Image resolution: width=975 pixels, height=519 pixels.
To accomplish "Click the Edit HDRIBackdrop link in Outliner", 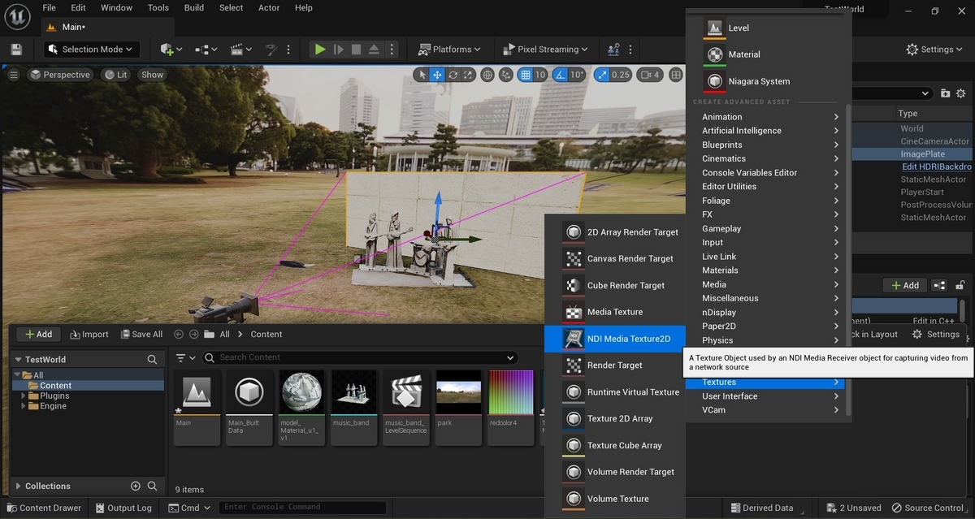I will [x=937, y=167].
